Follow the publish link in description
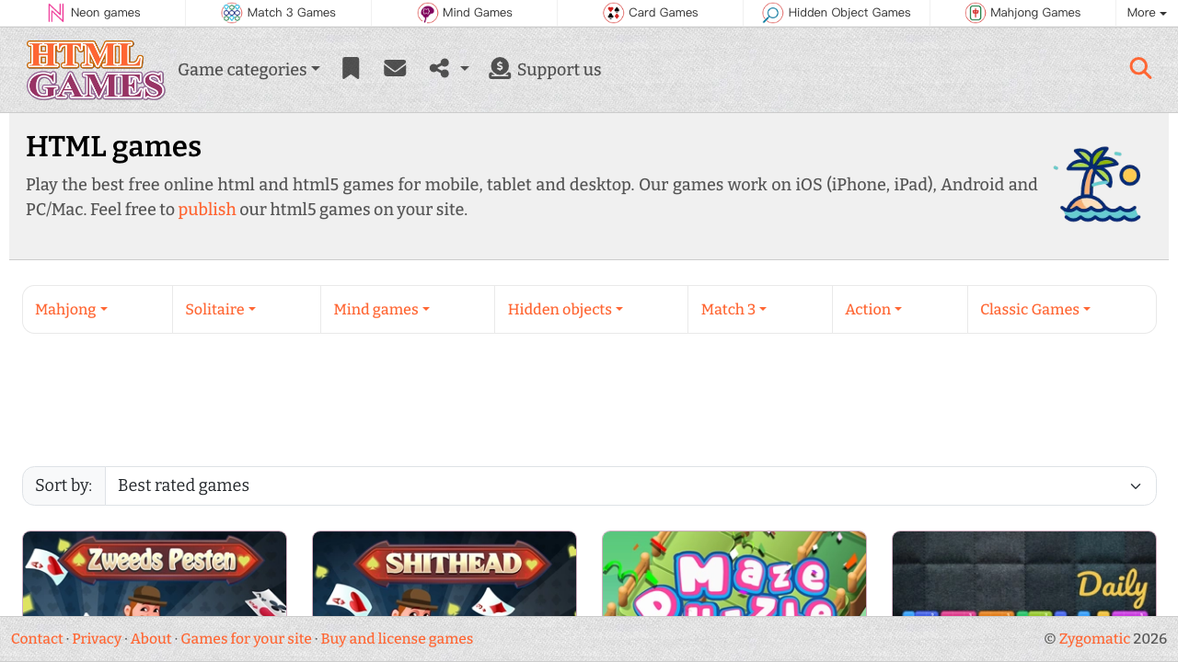The image size is (1178, 662). tap(207, 210)
